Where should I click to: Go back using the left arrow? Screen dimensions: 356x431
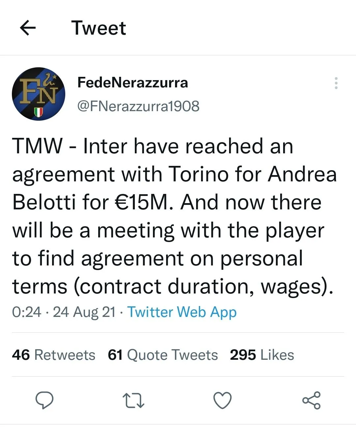point(28,28)
